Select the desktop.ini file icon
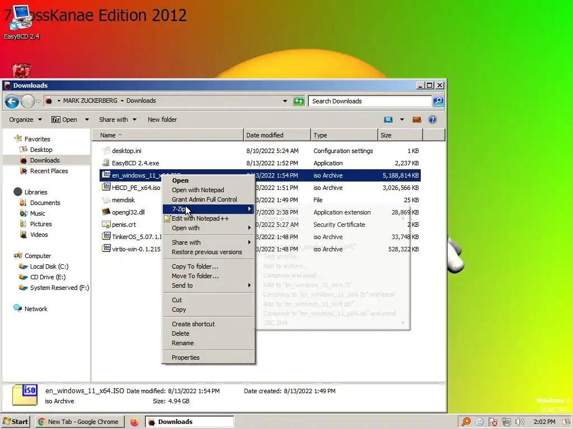The height and width of the screenshot is (429, 573). [x=106, y=150]
